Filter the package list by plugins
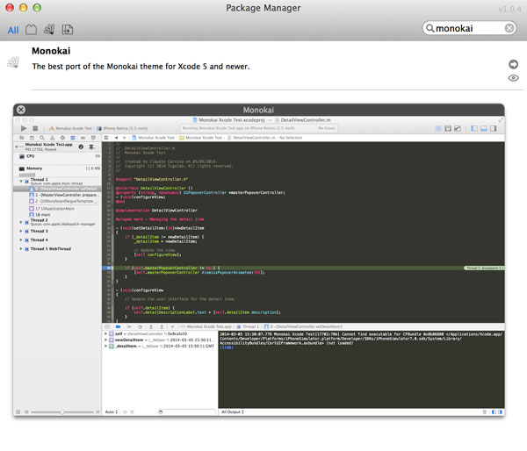The width and height of the screenshot is (527, 451). pyautogui.click(x=31, y=30)
